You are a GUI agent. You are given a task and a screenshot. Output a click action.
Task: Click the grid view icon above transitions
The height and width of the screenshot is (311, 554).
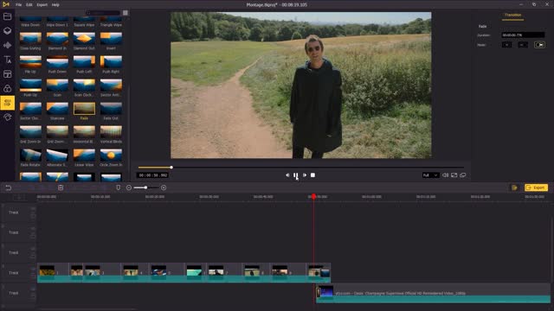pos(125,13)
